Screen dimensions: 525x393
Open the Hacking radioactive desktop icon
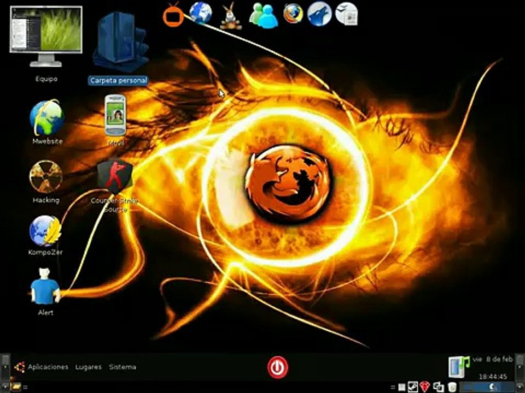coord(46,177)
